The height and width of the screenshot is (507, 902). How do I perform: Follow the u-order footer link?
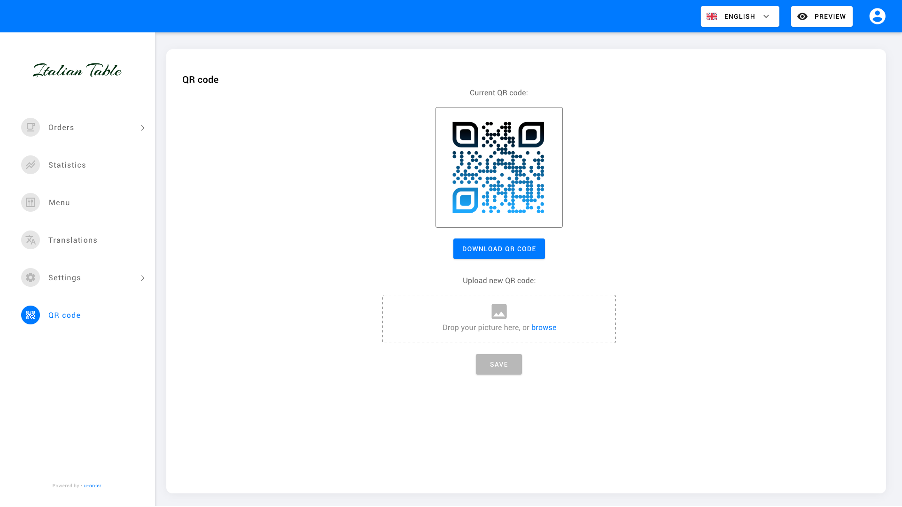click(93, 485)
